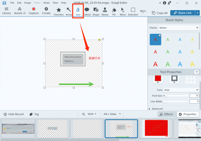This screenshot has height=141, width=201.
Task: Click the Copy All button
Action: click(x=160, y=13)
